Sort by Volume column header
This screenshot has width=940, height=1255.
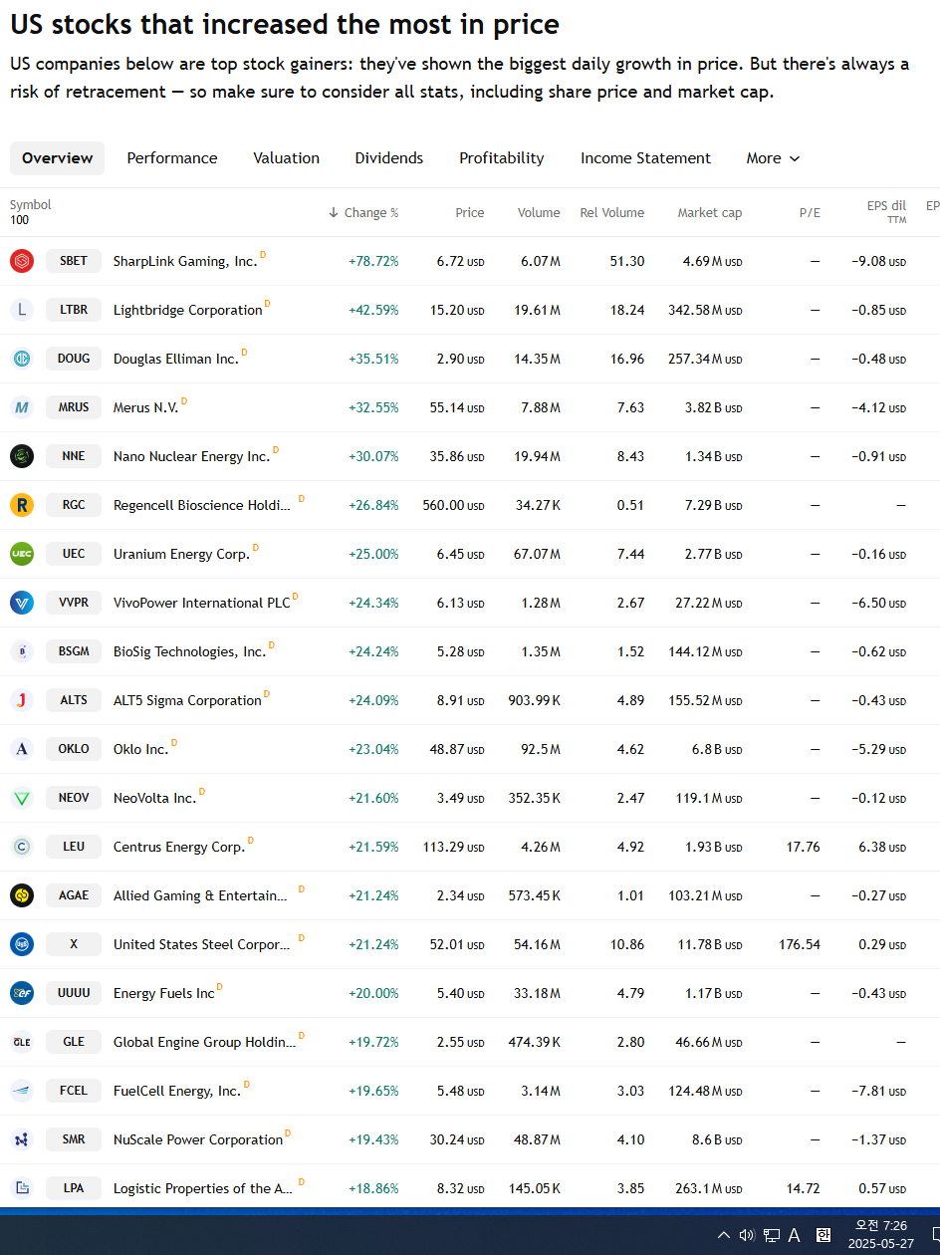click(x=539, y=212)
